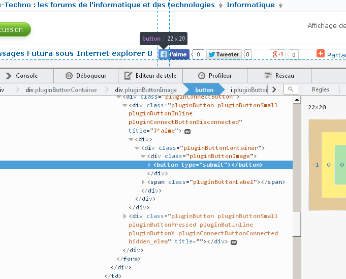Select the highlighted button breadcrumb
Screen dimensions: 346x279
(x=204, y=90)
